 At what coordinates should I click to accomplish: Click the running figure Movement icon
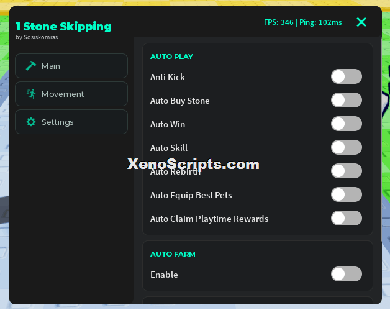(x=31, y=94)
